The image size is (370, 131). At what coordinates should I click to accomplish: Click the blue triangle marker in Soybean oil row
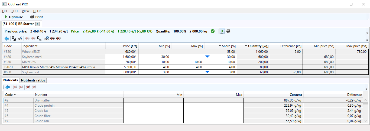click(x=207, y=72)
